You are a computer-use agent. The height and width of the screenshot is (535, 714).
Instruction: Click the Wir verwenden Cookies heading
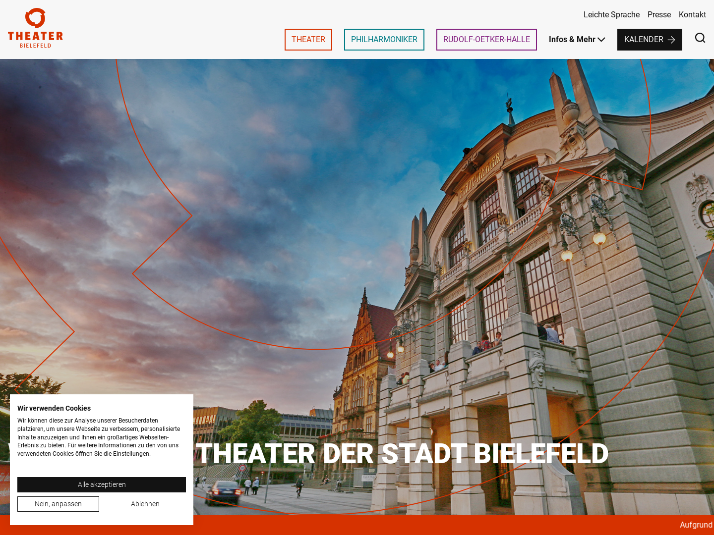tap(54, 408)
